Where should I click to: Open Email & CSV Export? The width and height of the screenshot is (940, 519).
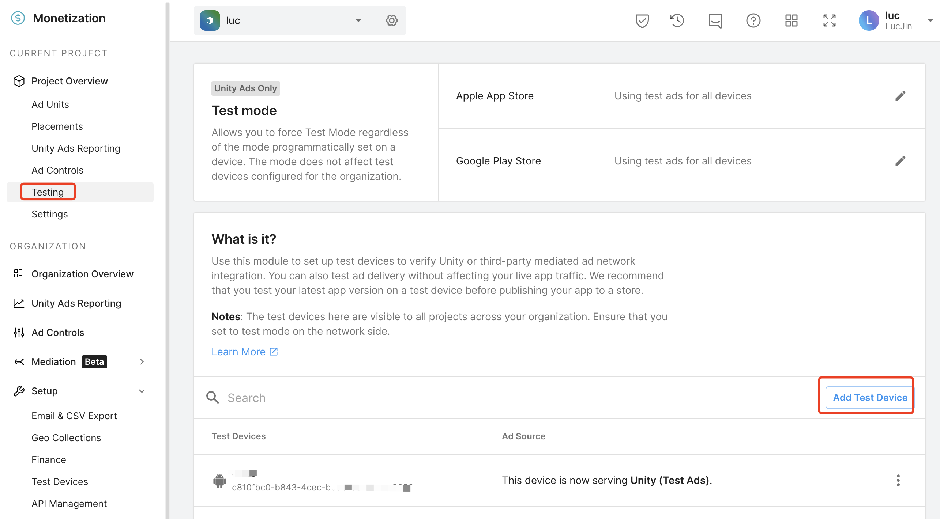click(74, 416)
